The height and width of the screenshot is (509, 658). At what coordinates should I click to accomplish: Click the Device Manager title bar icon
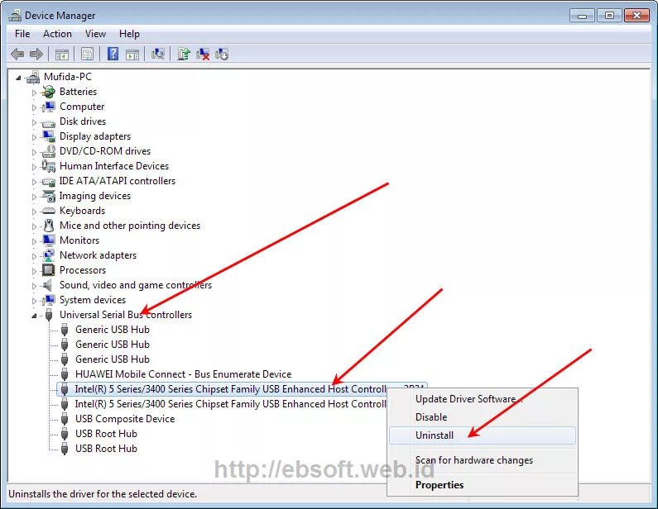(15, 16)
